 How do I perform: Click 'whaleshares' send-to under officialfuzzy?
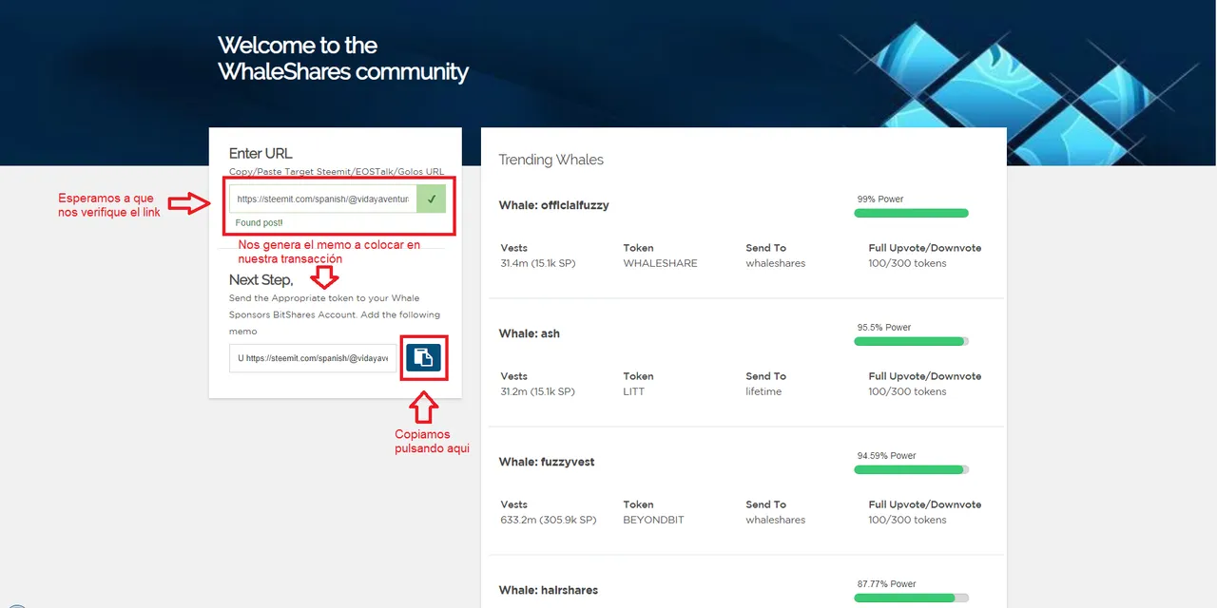coord(776,263)
